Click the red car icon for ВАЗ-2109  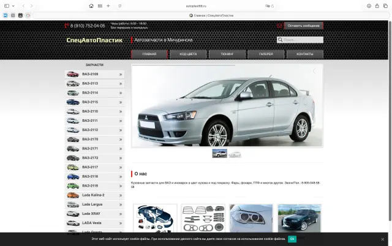coord(73,74)
